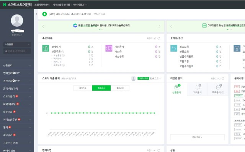
Task: Open the 커머스솔루션마켓 top menu link
Action: (x=61, y=5)
